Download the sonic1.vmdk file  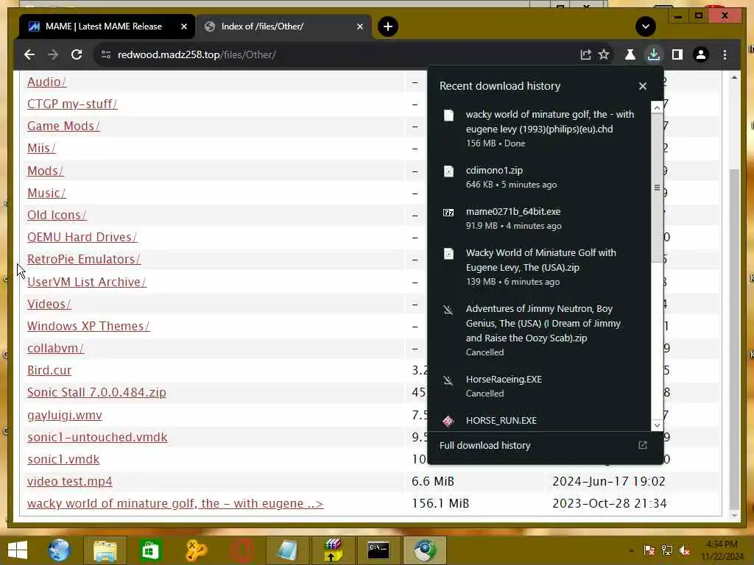[x=63, y=459]
